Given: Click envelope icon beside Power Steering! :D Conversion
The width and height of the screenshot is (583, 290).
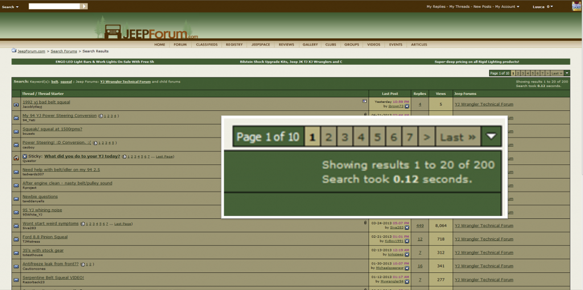Looking at the screenshot, I should tap(17, 145).
